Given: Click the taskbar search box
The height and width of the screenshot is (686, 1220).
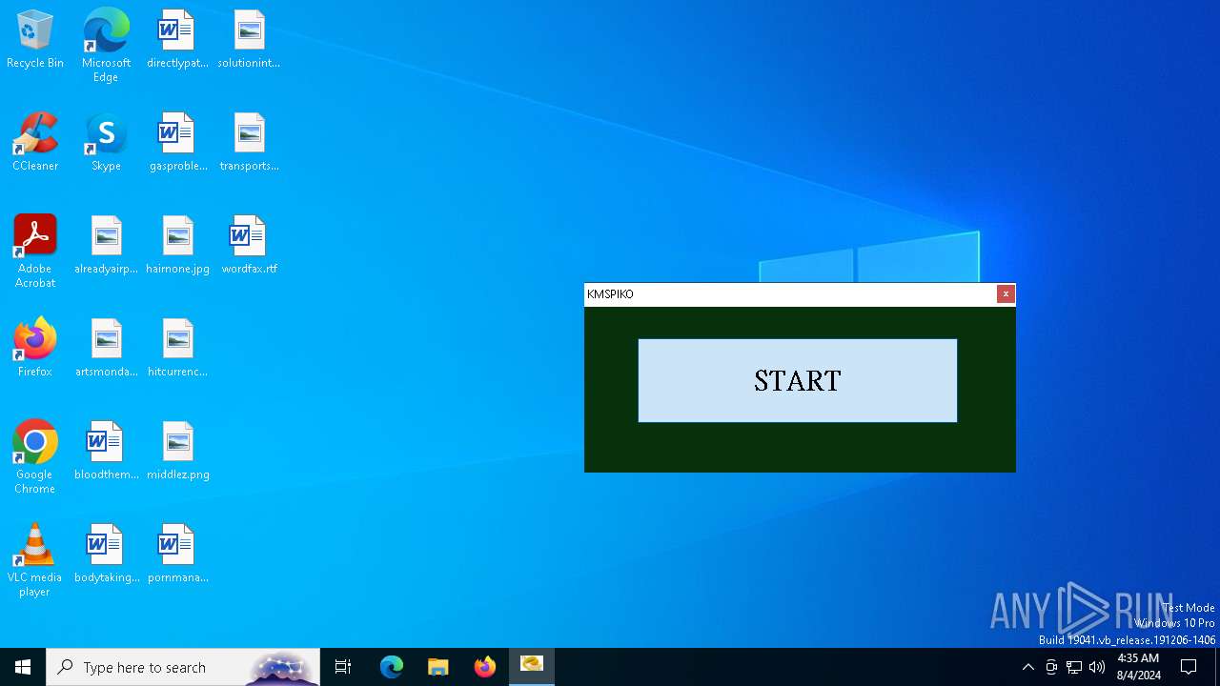Looking at the screenshot, I should [183, 667].
